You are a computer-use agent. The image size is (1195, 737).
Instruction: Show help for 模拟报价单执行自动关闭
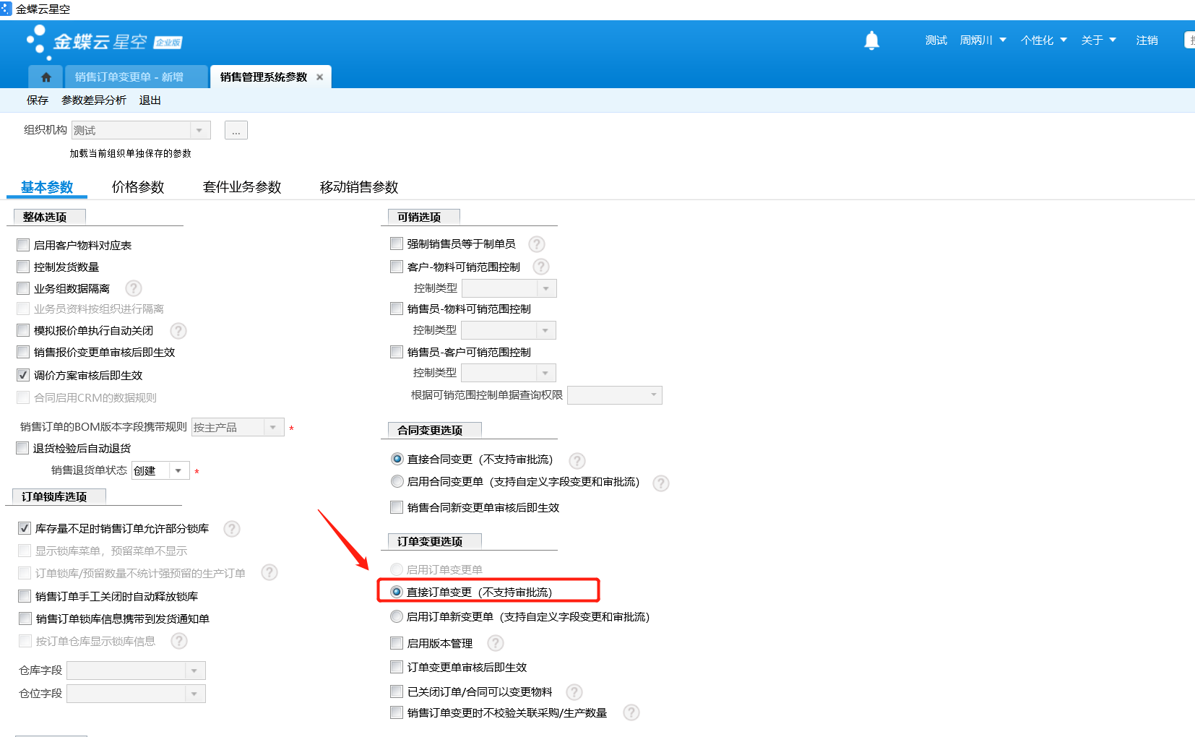pyautogui.click(x=178, y=331)
